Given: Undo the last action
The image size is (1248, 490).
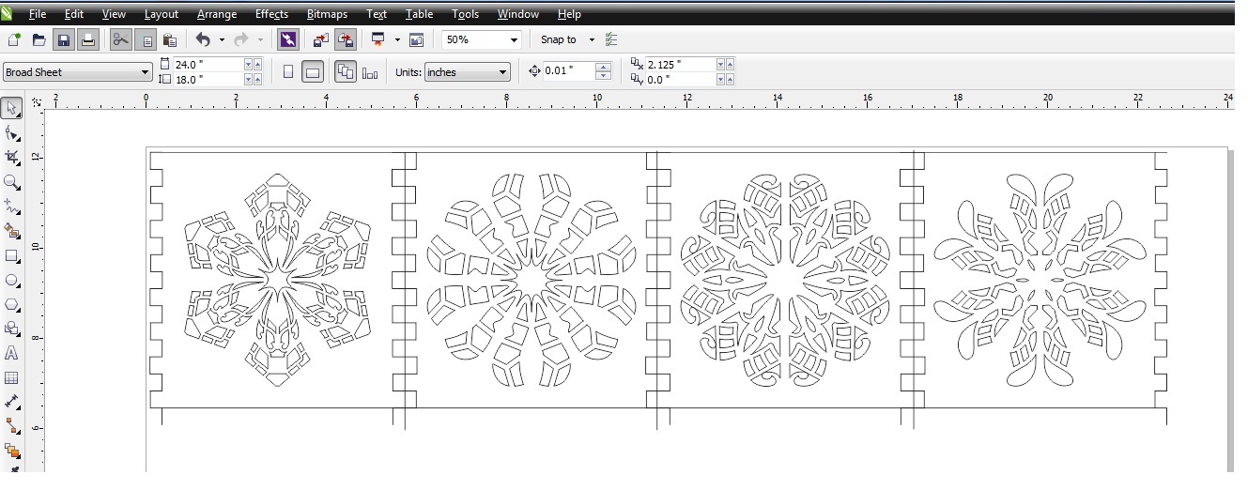Looking at the screenshot, I should 203,39.
